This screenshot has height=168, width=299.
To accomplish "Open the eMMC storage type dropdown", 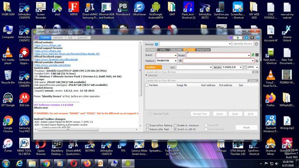I will [x=257, y=67].
